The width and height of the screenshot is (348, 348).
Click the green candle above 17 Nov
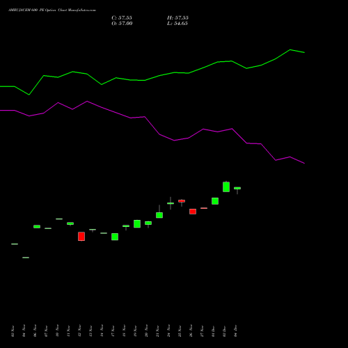click(x=115, y=237)
